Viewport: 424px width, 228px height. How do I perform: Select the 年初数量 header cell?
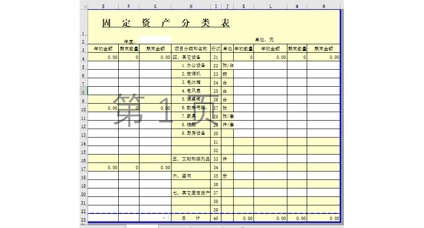244,49
